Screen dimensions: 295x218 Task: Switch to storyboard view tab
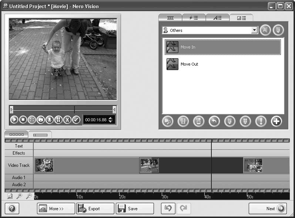(16, 135)
